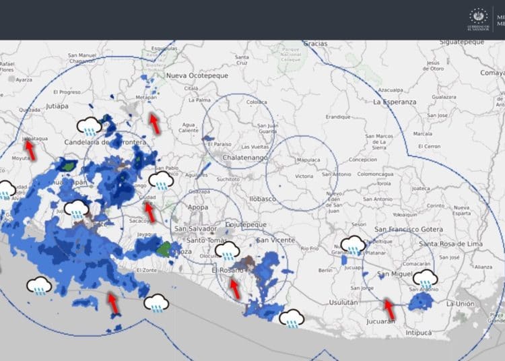Select the rain cloud icon near Chapeltique

[x=353, y=246]
